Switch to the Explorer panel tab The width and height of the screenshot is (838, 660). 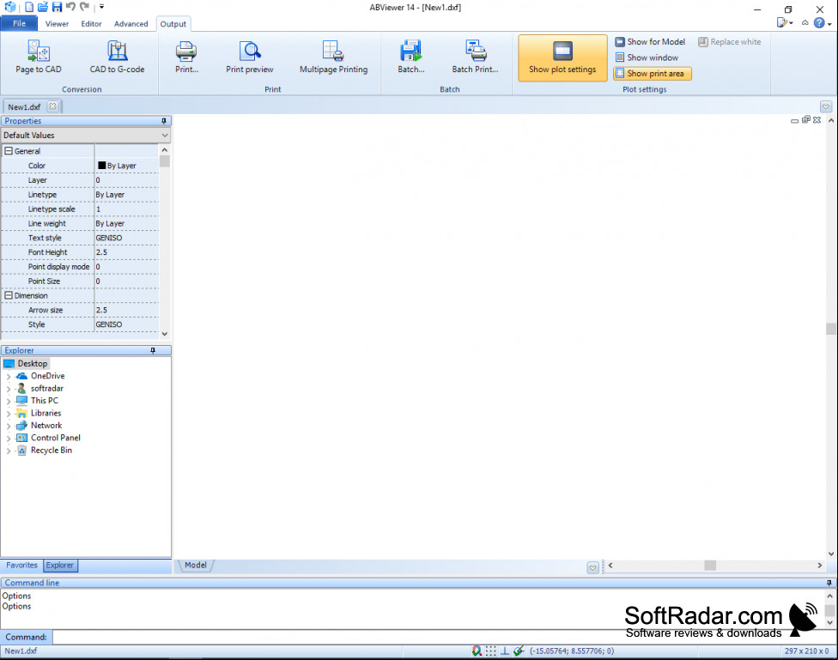coord(60,566)
